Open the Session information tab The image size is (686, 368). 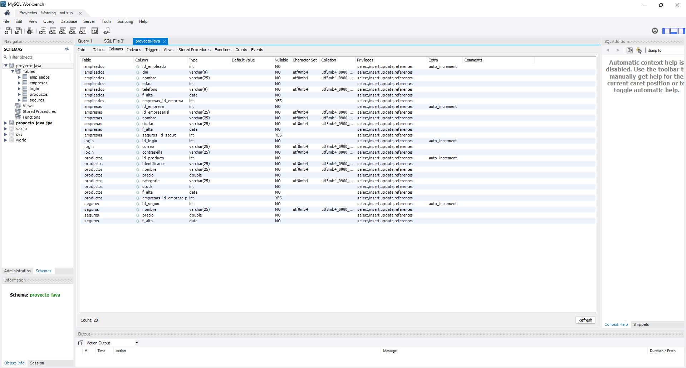click(x=37, y=363)
